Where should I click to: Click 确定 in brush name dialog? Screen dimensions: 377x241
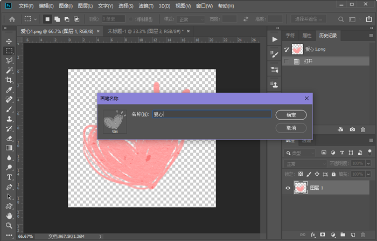(291, 115)
